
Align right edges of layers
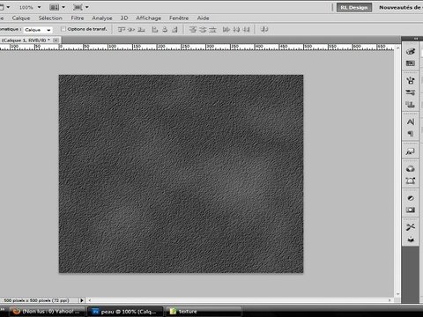[174, 29]
